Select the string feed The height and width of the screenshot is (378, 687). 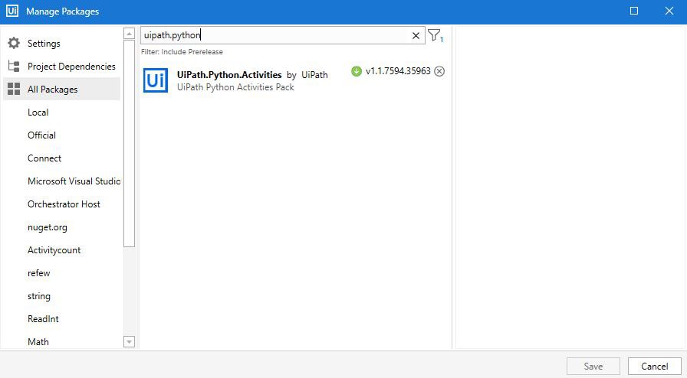(39, 296)
